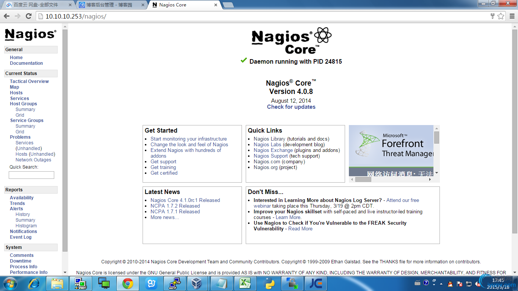Open Hosts (Unhandled) problems
The height and width of the screenshot is (291, 518).
(x=35, y=154)
